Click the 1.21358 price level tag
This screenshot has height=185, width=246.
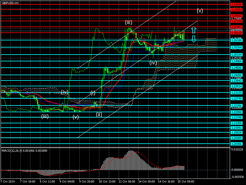(x=236, y=123)
